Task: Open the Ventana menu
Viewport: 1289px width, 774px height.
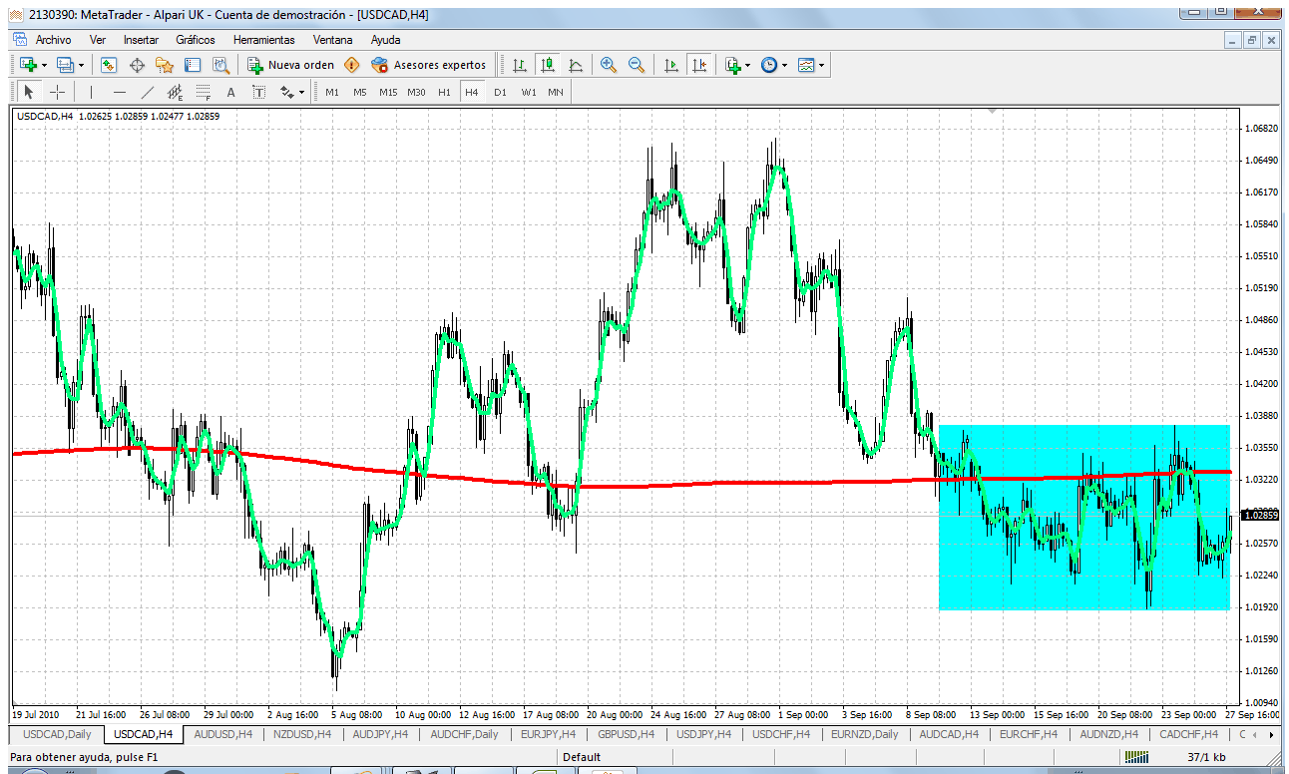Action: 332,40
